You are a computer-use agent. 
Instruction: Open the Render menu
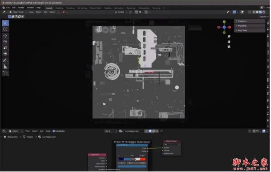[x=21, y=8]
